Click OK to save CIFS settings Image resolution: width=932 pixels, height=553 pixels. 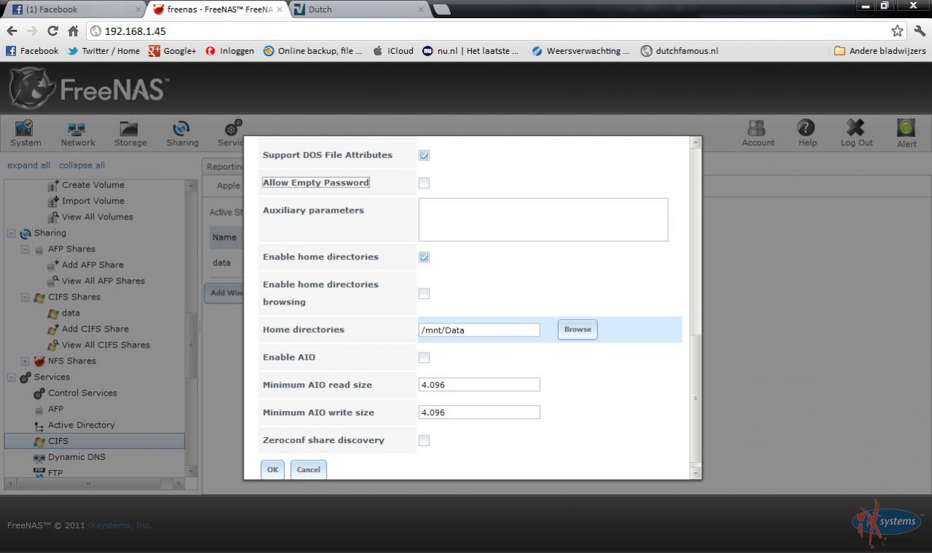273,470
